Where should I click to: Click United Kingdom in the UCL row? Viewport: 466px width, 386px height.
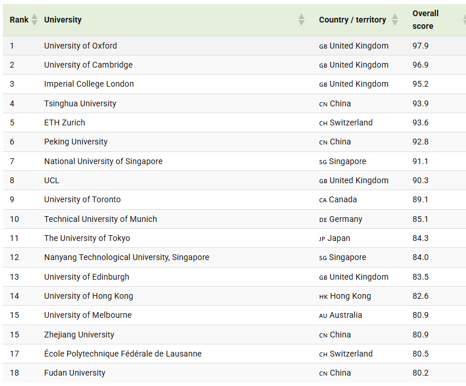[x=359, y=180]
